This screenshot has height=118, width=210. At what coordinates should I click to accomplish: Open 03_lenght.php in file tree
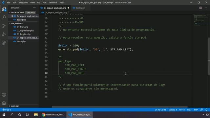[x=23, y=34]
